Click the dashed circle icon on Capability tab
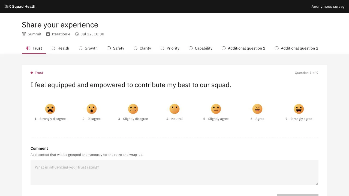 [191, 48]
